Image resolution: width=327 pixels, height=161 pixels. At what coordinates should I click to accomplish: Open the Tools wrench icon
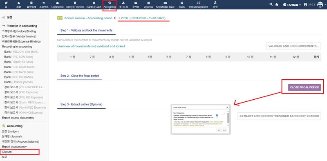pos(181,3)
